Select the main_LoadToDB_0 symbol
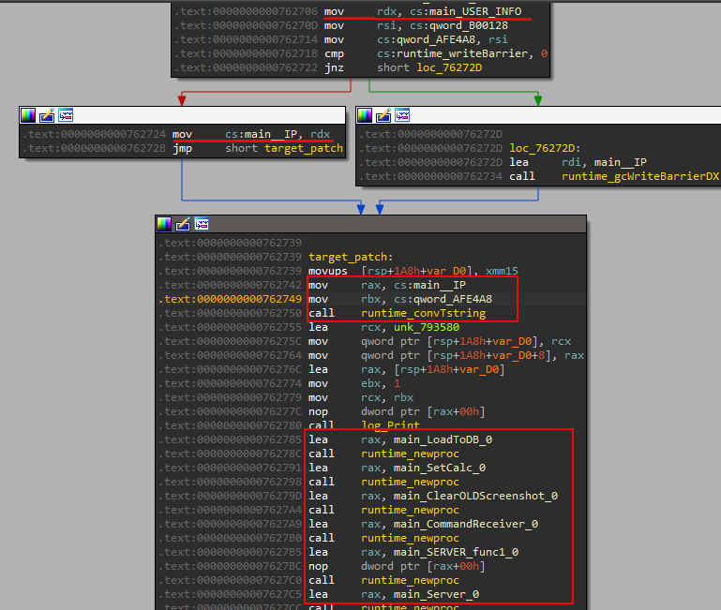The height and width of the screenshot is (610, 721). (x=443, y=439)
